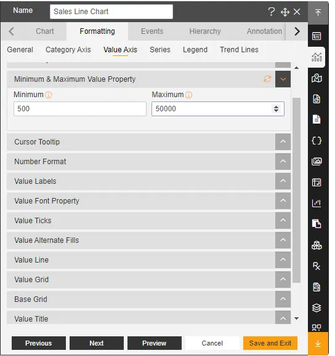Collapse Minimum & Maximum Value Property section

[x=283, y=79]
